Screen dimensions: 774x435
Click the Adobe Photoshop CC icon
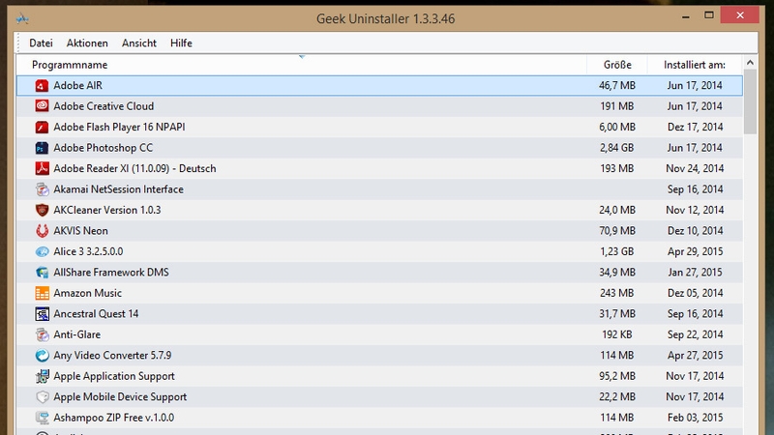coord(42,148)
